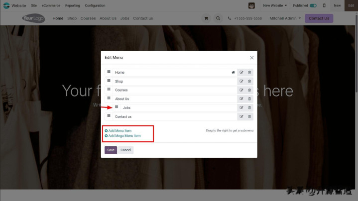Open the shopping cart icon

pyautogui.click(x=206, y=18)
